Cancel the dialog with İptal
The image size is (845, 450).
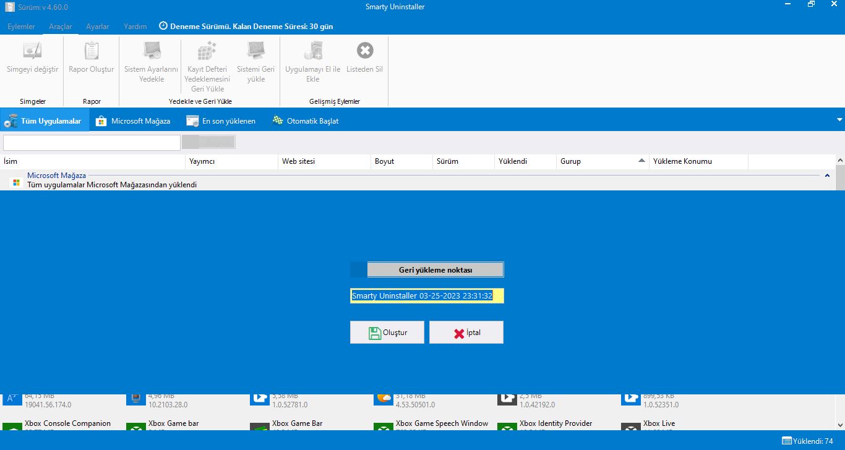click(466, 333)
